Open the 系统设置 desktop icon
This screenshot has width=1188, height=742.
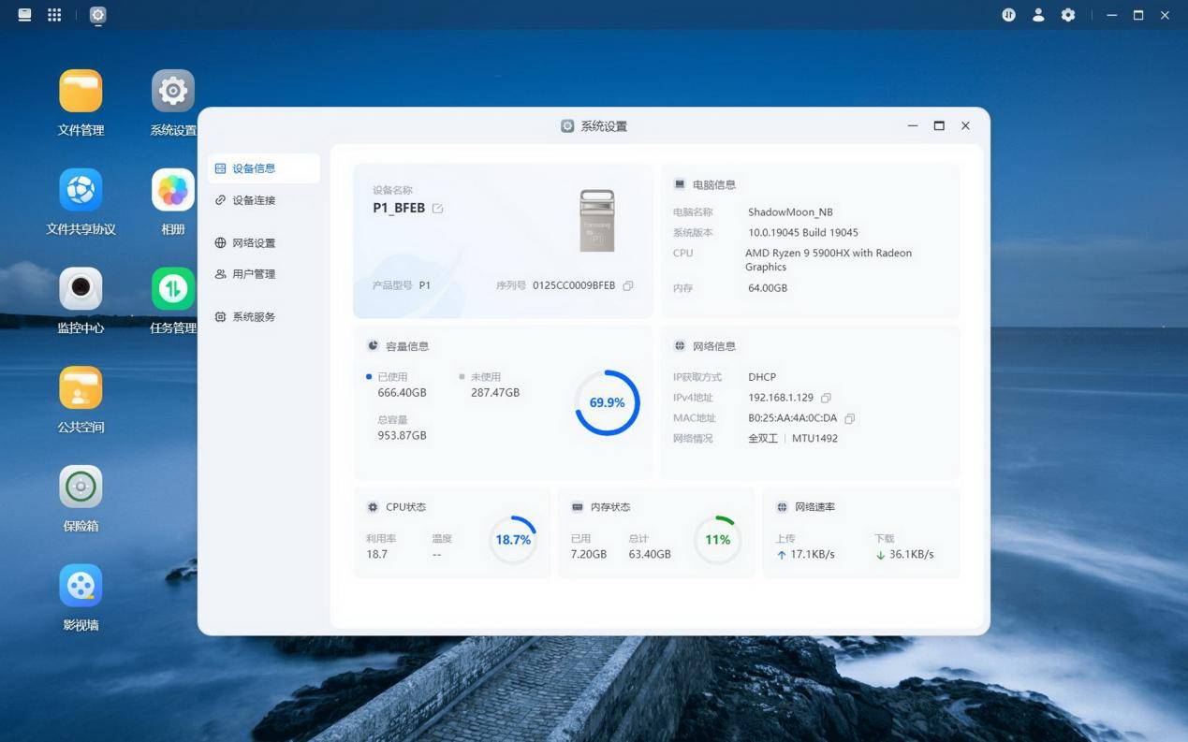(x=173, y=91)
